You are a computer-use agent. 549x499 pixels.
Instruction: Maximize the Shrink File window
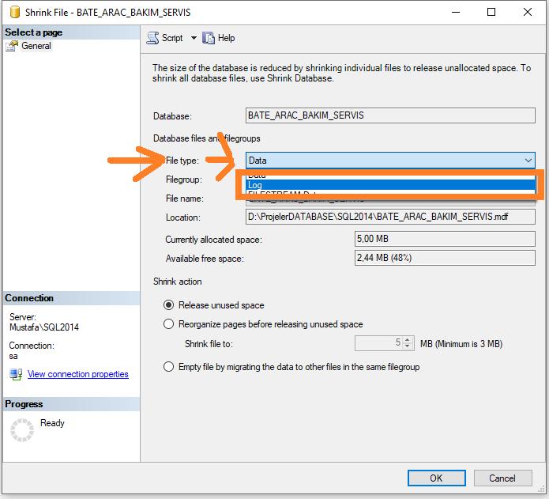[x=491, y=13]
